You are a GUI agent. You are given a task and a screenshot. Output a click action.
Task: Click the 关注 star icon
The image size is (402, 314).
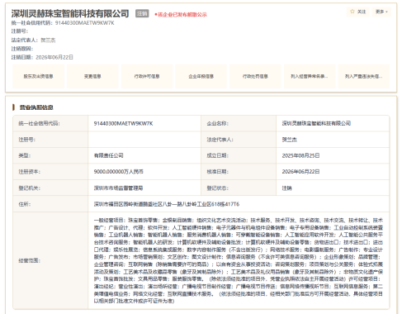pyautogui.click(x=352, y=12)
